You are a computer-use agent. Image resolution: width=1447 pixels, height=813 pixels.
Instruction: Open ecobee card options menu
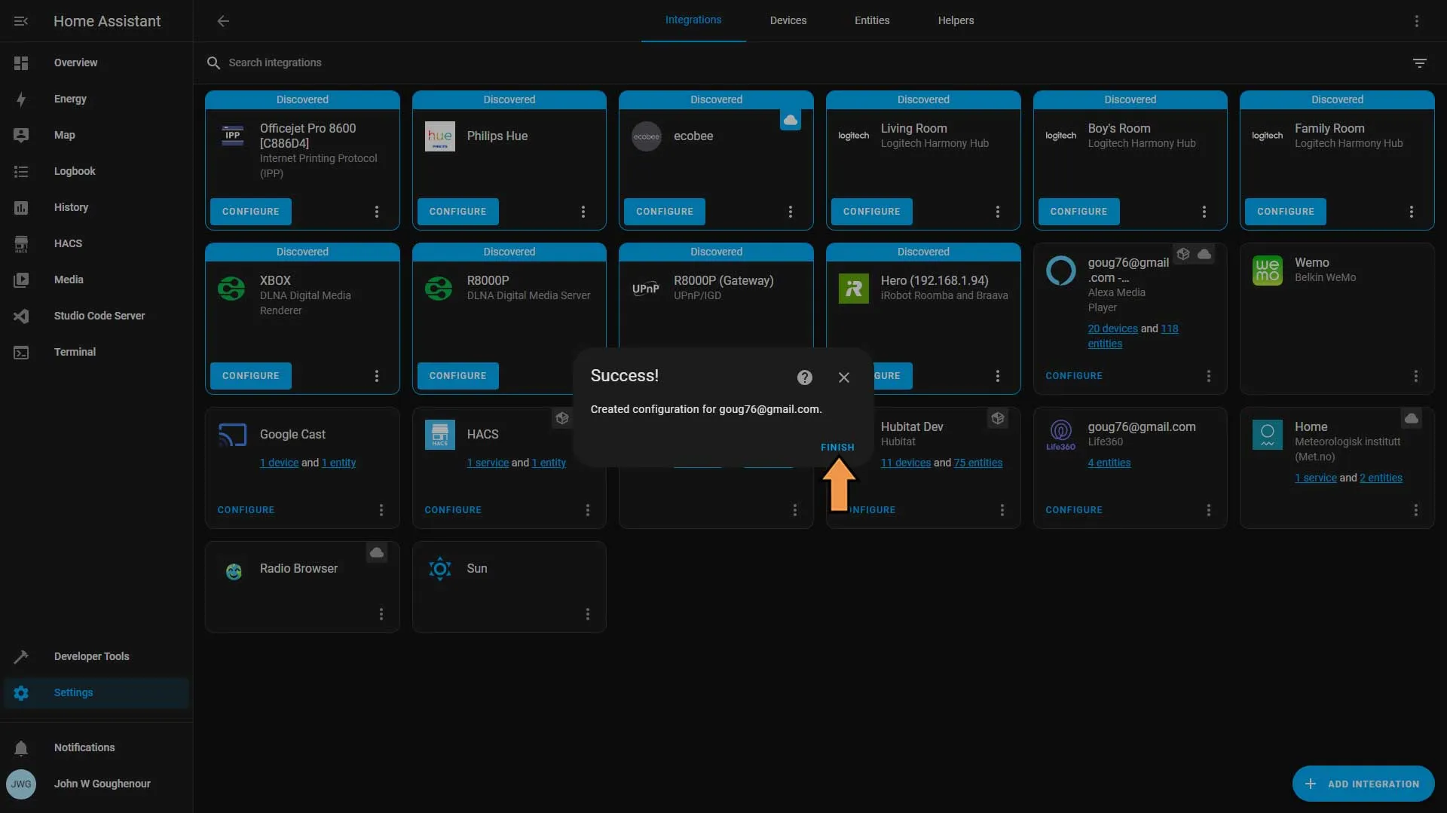pos(791,212)
